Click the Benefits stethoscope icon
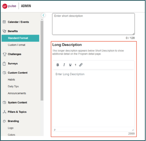 4,31
